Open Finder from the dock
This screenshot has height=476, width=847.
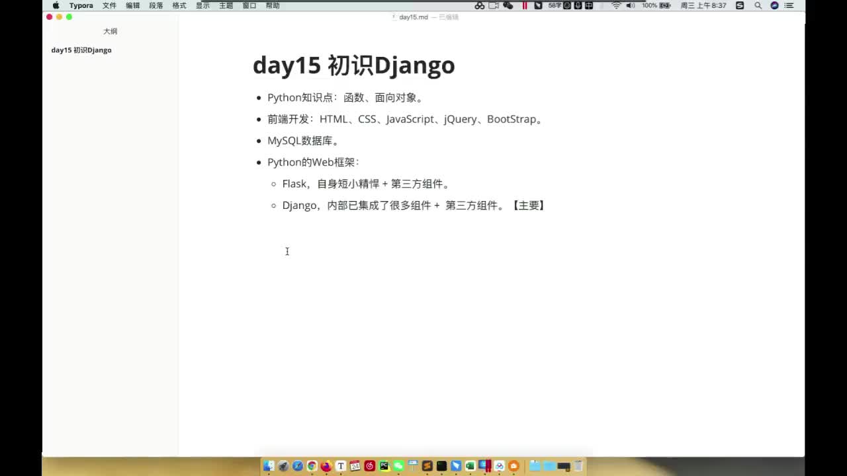coord(269,466)
